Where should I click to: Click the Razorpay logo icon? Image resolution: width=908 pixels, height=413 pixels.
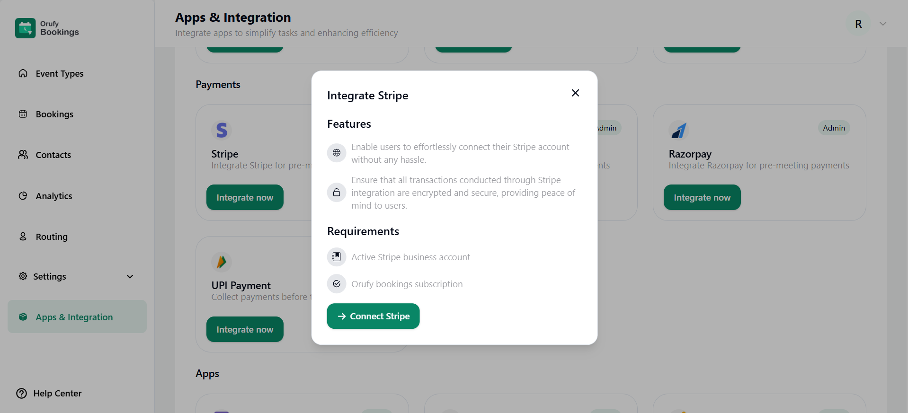click(679, 130)
